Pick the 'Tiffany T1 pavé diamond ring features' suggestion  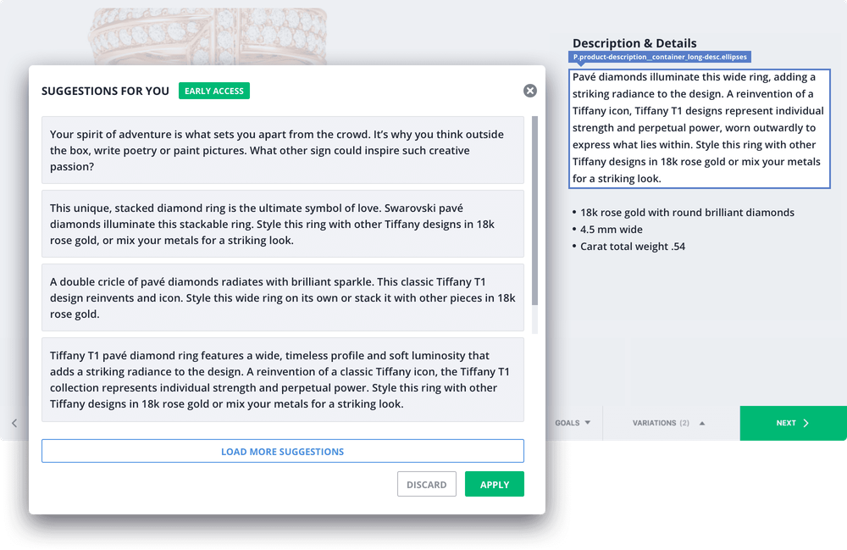(283, 380)
